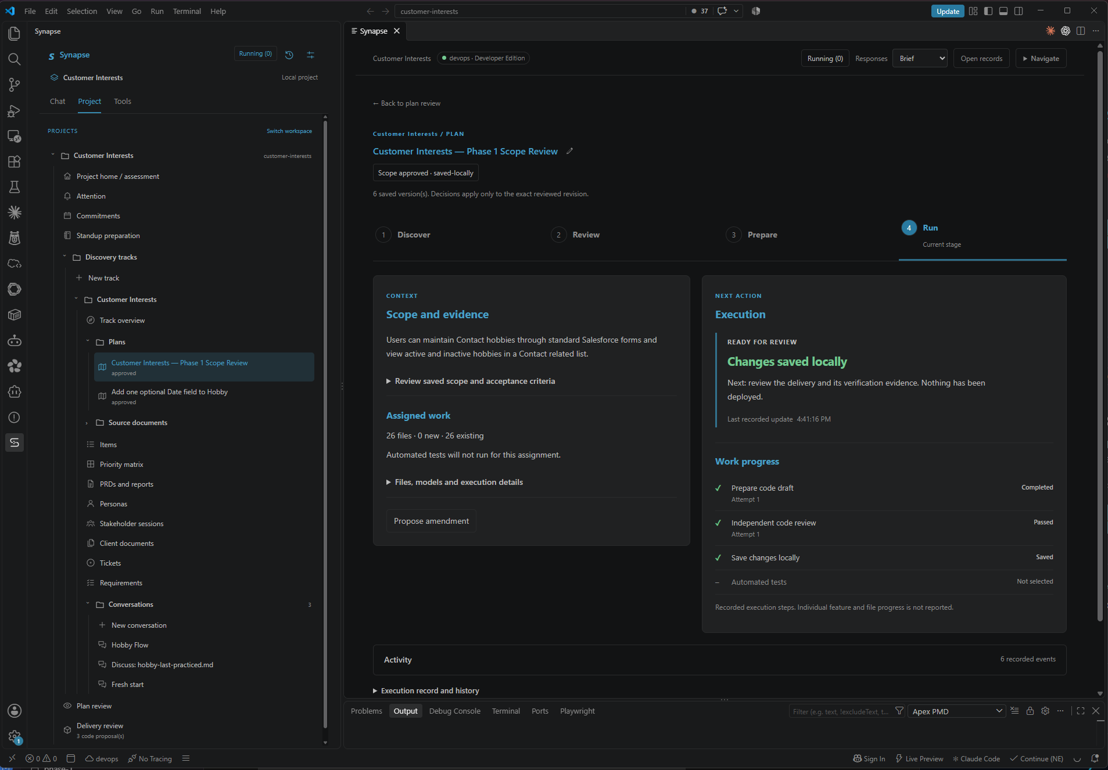Open the Debug Console panel tab
The image size is (1108, 770).
click(455, 711)
